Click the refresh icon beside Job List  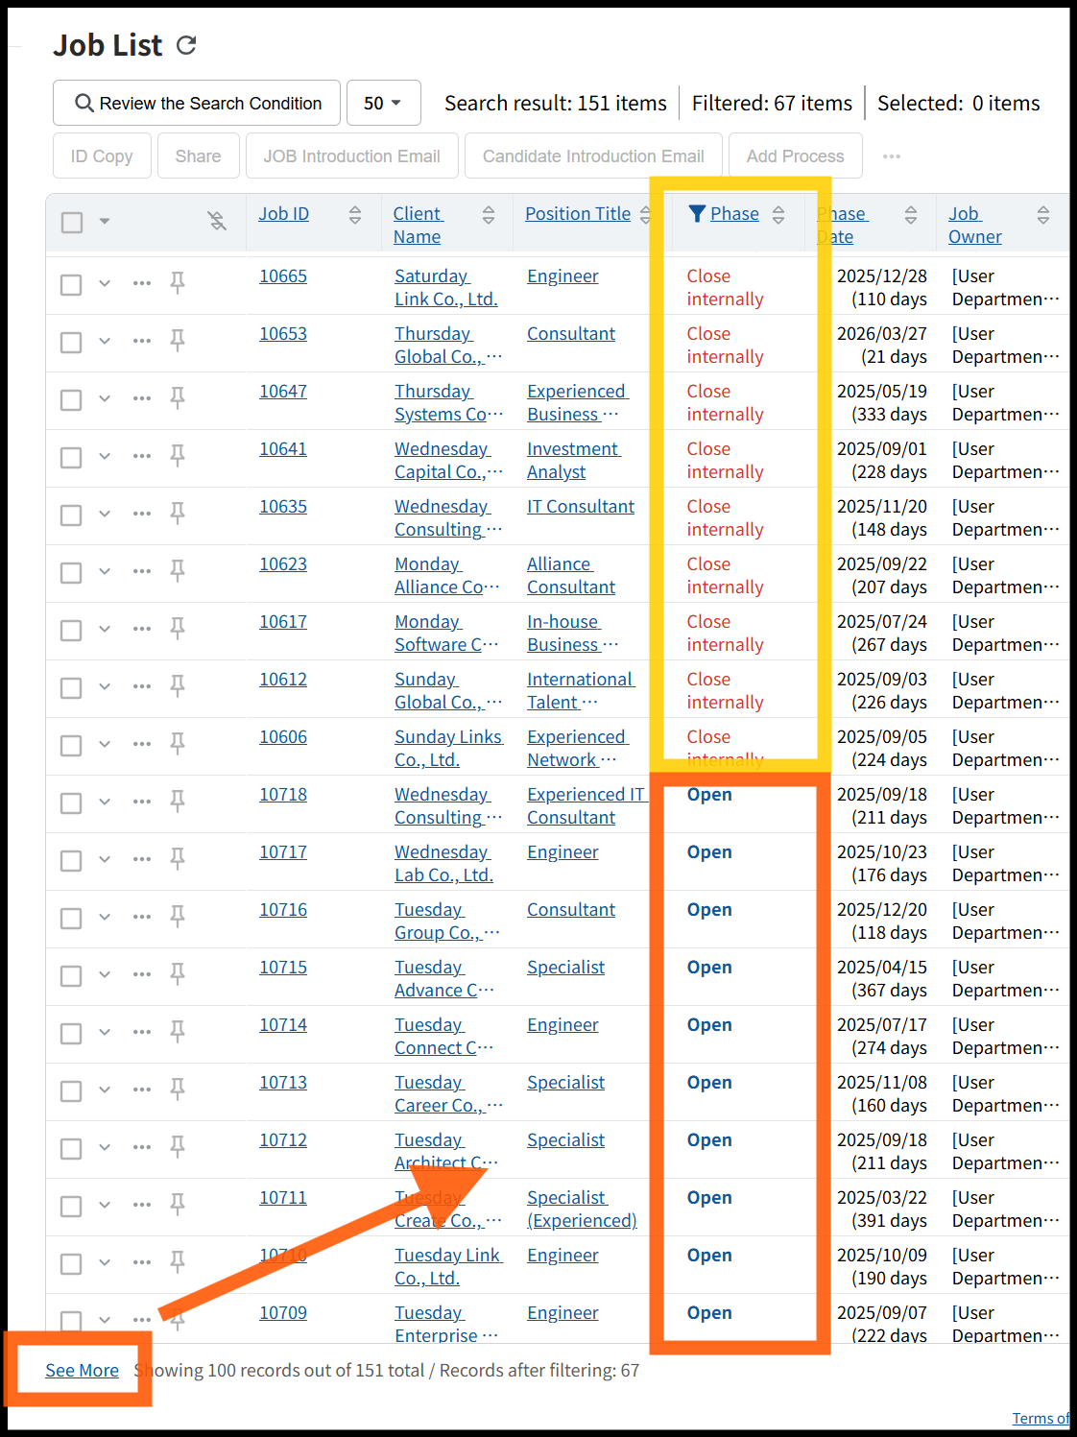[x=186, y=45]
